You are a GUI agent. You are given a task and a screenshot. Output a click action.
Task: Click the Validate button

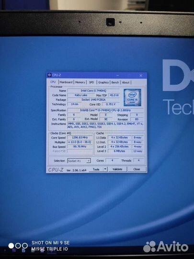(x=117, y=169)
